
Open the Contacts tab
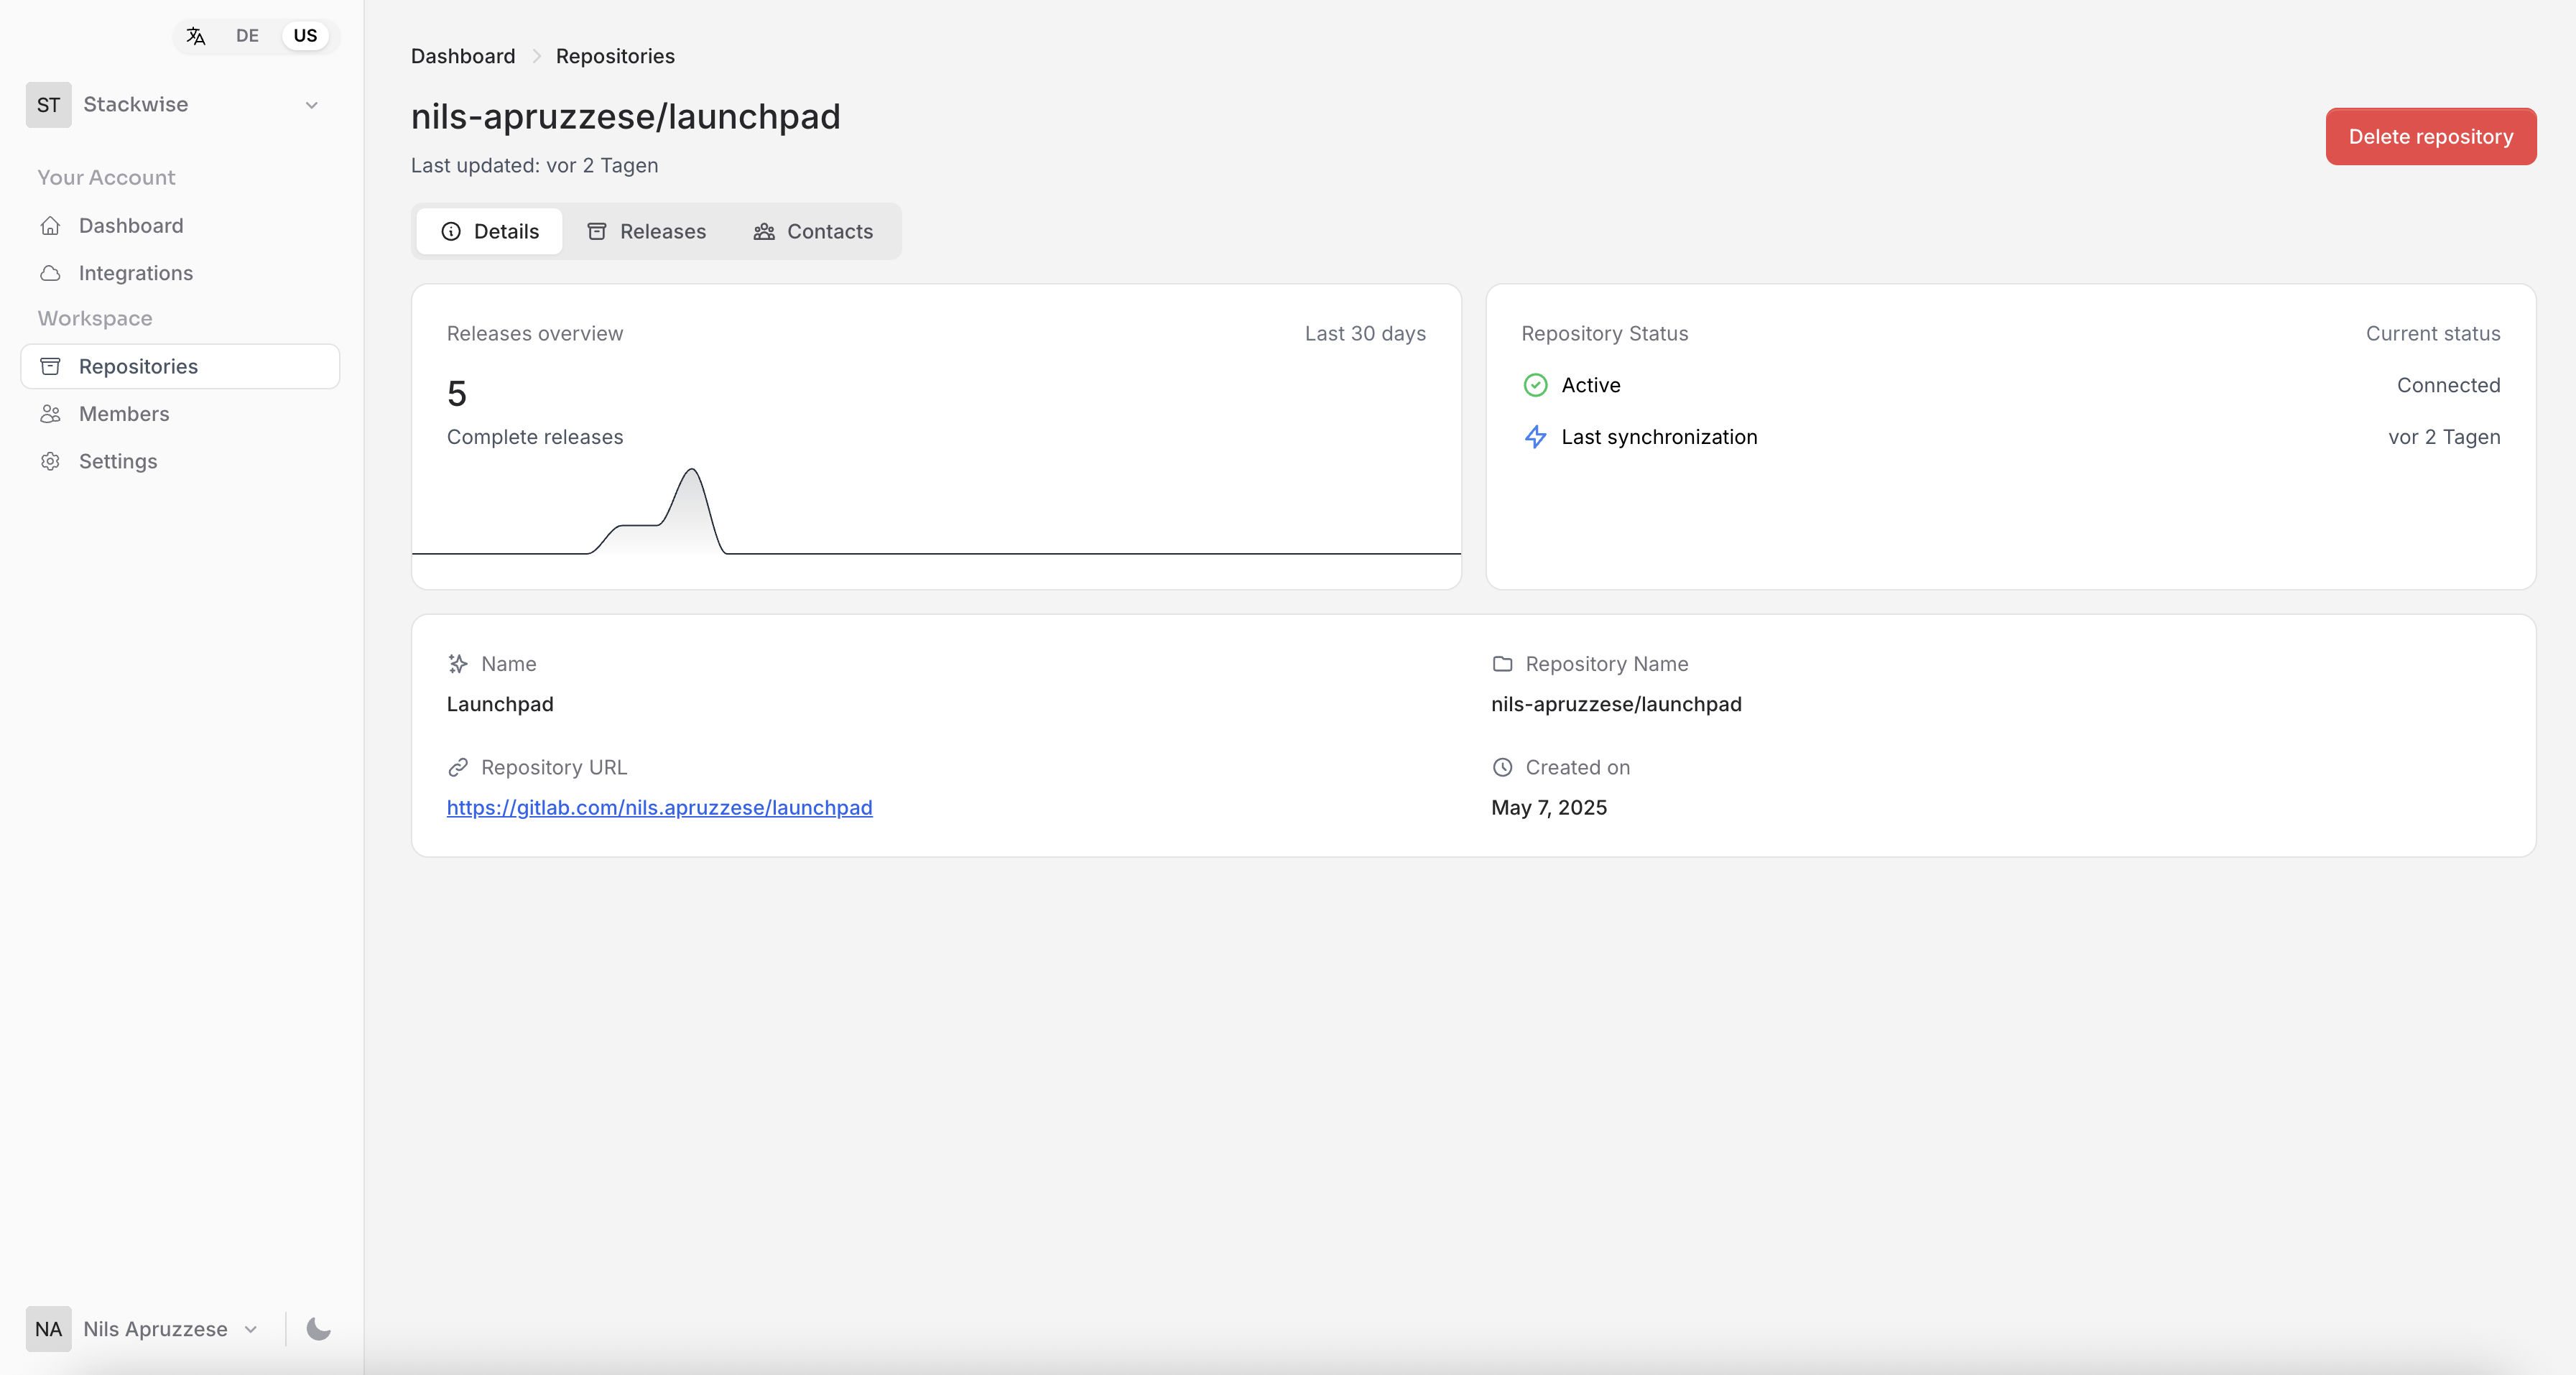[x=813, y=231]
